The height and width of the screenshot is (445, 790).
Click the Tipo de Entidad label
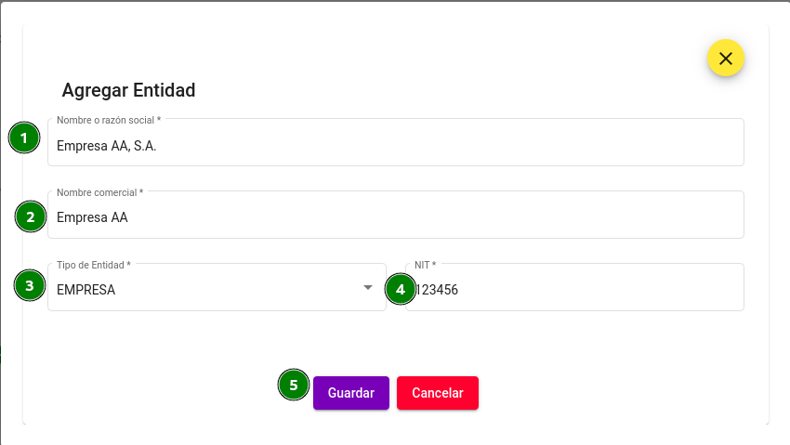tap(94, 265)
